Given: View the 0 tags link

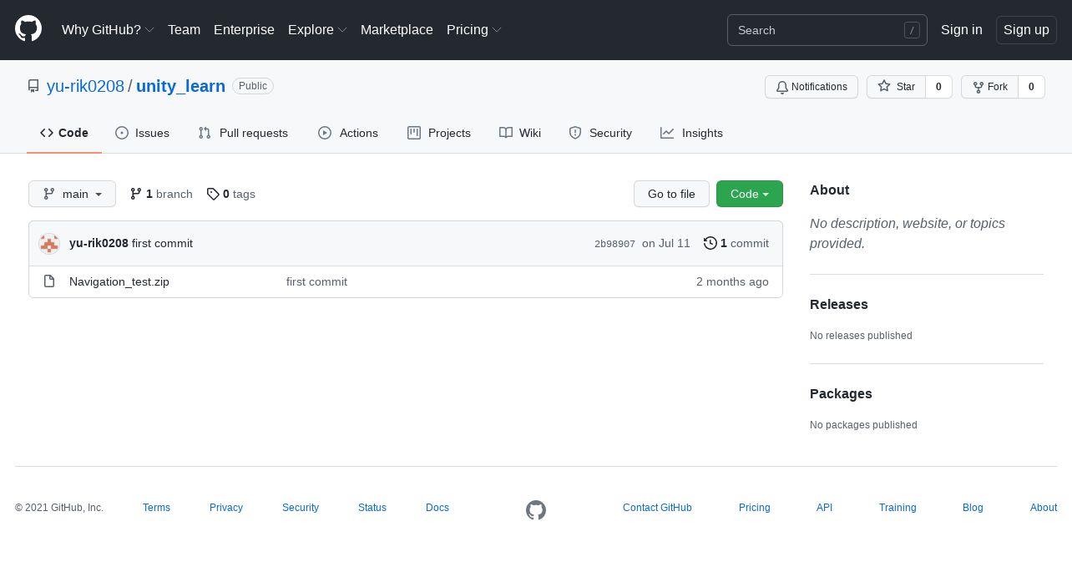Looking at the screenshot, I should pos(231,194).
